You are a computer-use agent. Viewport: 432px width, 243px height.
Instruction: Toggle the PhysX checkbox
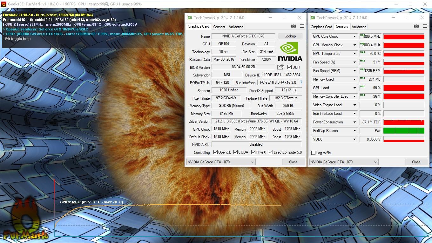click(253, 152)
